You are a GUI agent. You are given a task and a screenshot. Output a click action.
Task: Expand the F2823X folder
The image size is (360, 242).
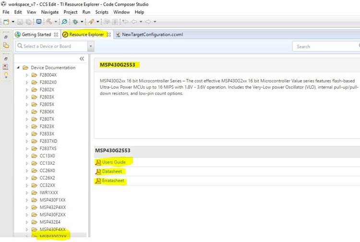click(27, 127)
